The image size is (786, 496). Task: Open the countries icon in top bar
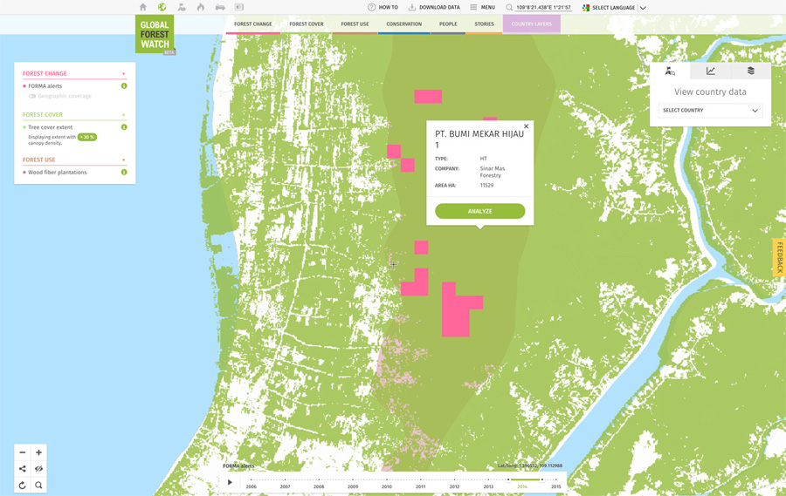point(182,7)
